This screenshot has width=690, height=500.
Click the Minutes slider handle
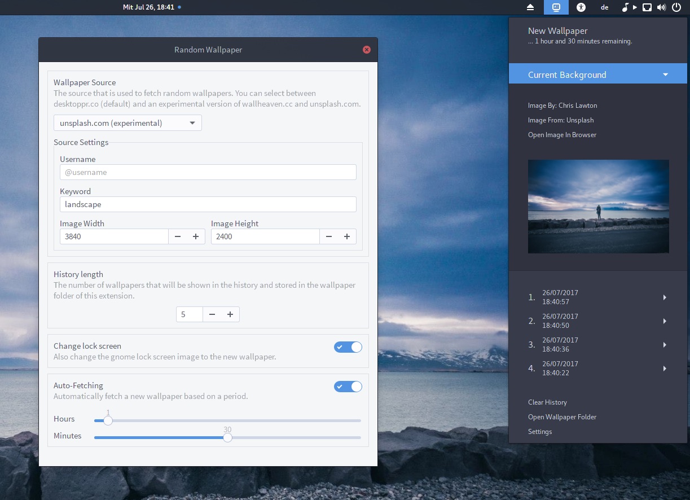click(x=227, y=437)
